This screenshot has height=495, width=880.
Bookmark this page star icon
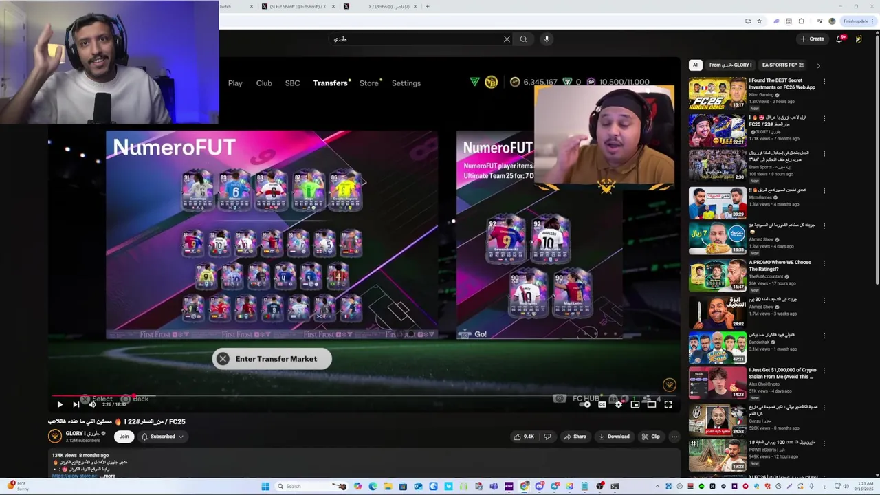[x=759, y=21]
